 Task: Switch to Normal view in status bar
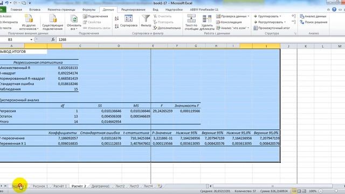[x=294, y=191]
